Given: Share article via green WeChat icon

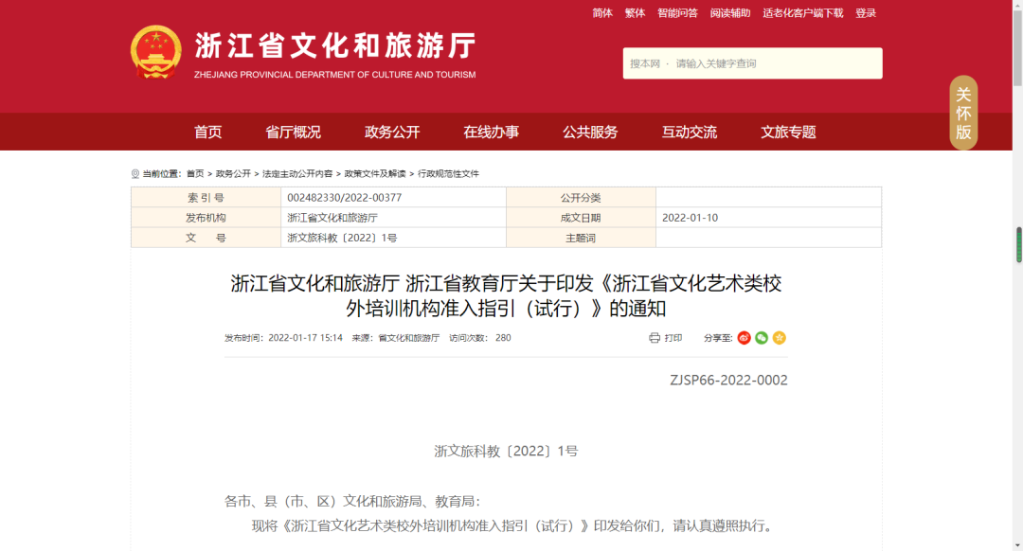Looking at the screenshot, I should (762, 338).
